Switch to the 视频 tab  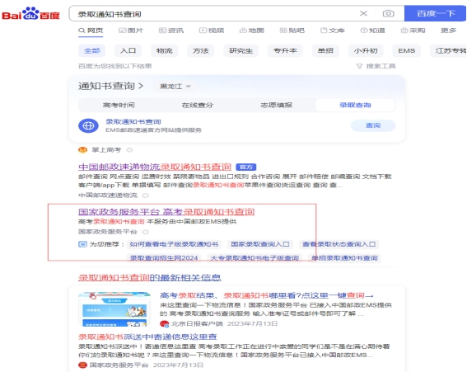click(212, 31)
